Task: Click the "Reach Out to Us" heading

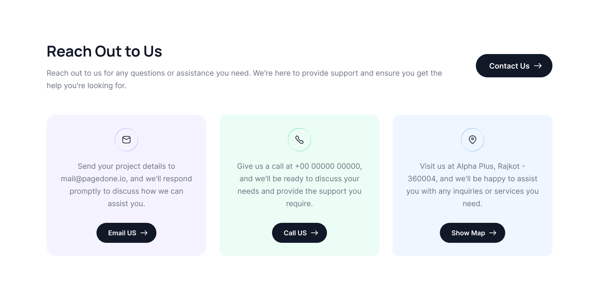Action: tap(104, 51)
